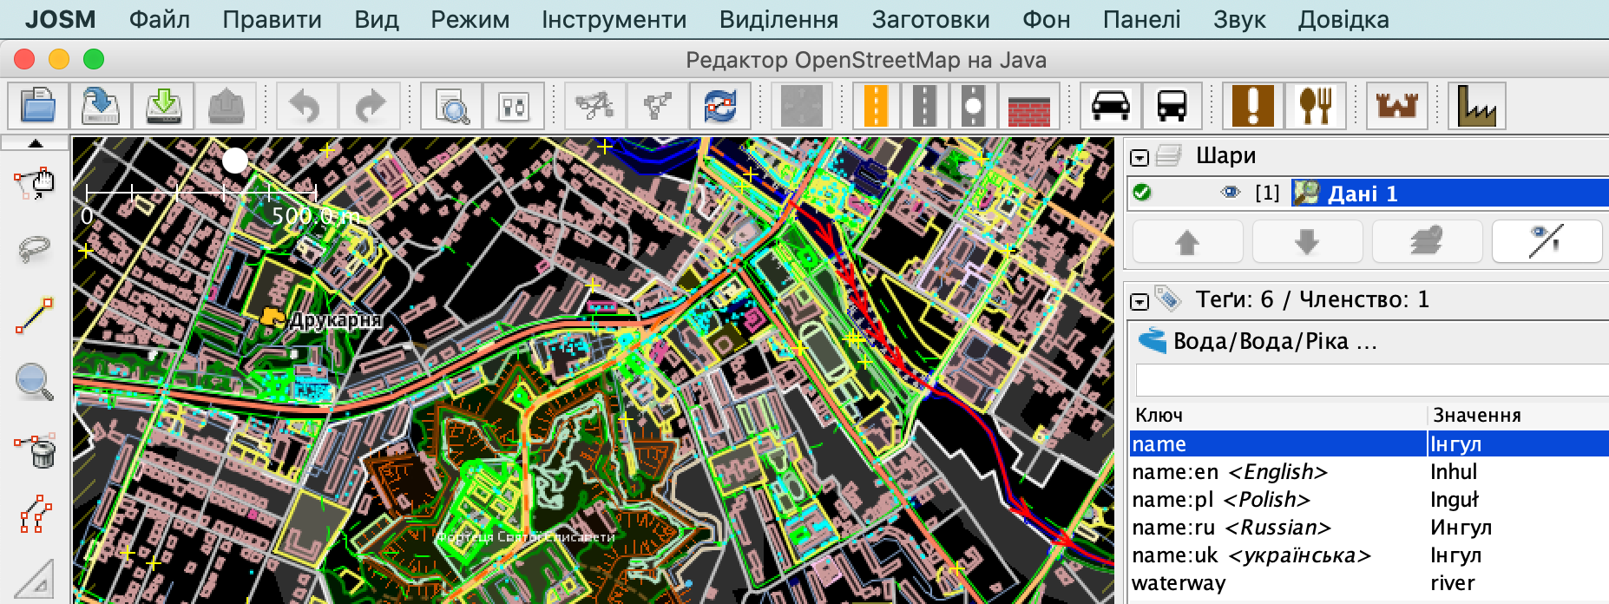Viewport: 1609px width, 604px height.
Task: Select the Draw nodes tool
Action: pos(34,315)
